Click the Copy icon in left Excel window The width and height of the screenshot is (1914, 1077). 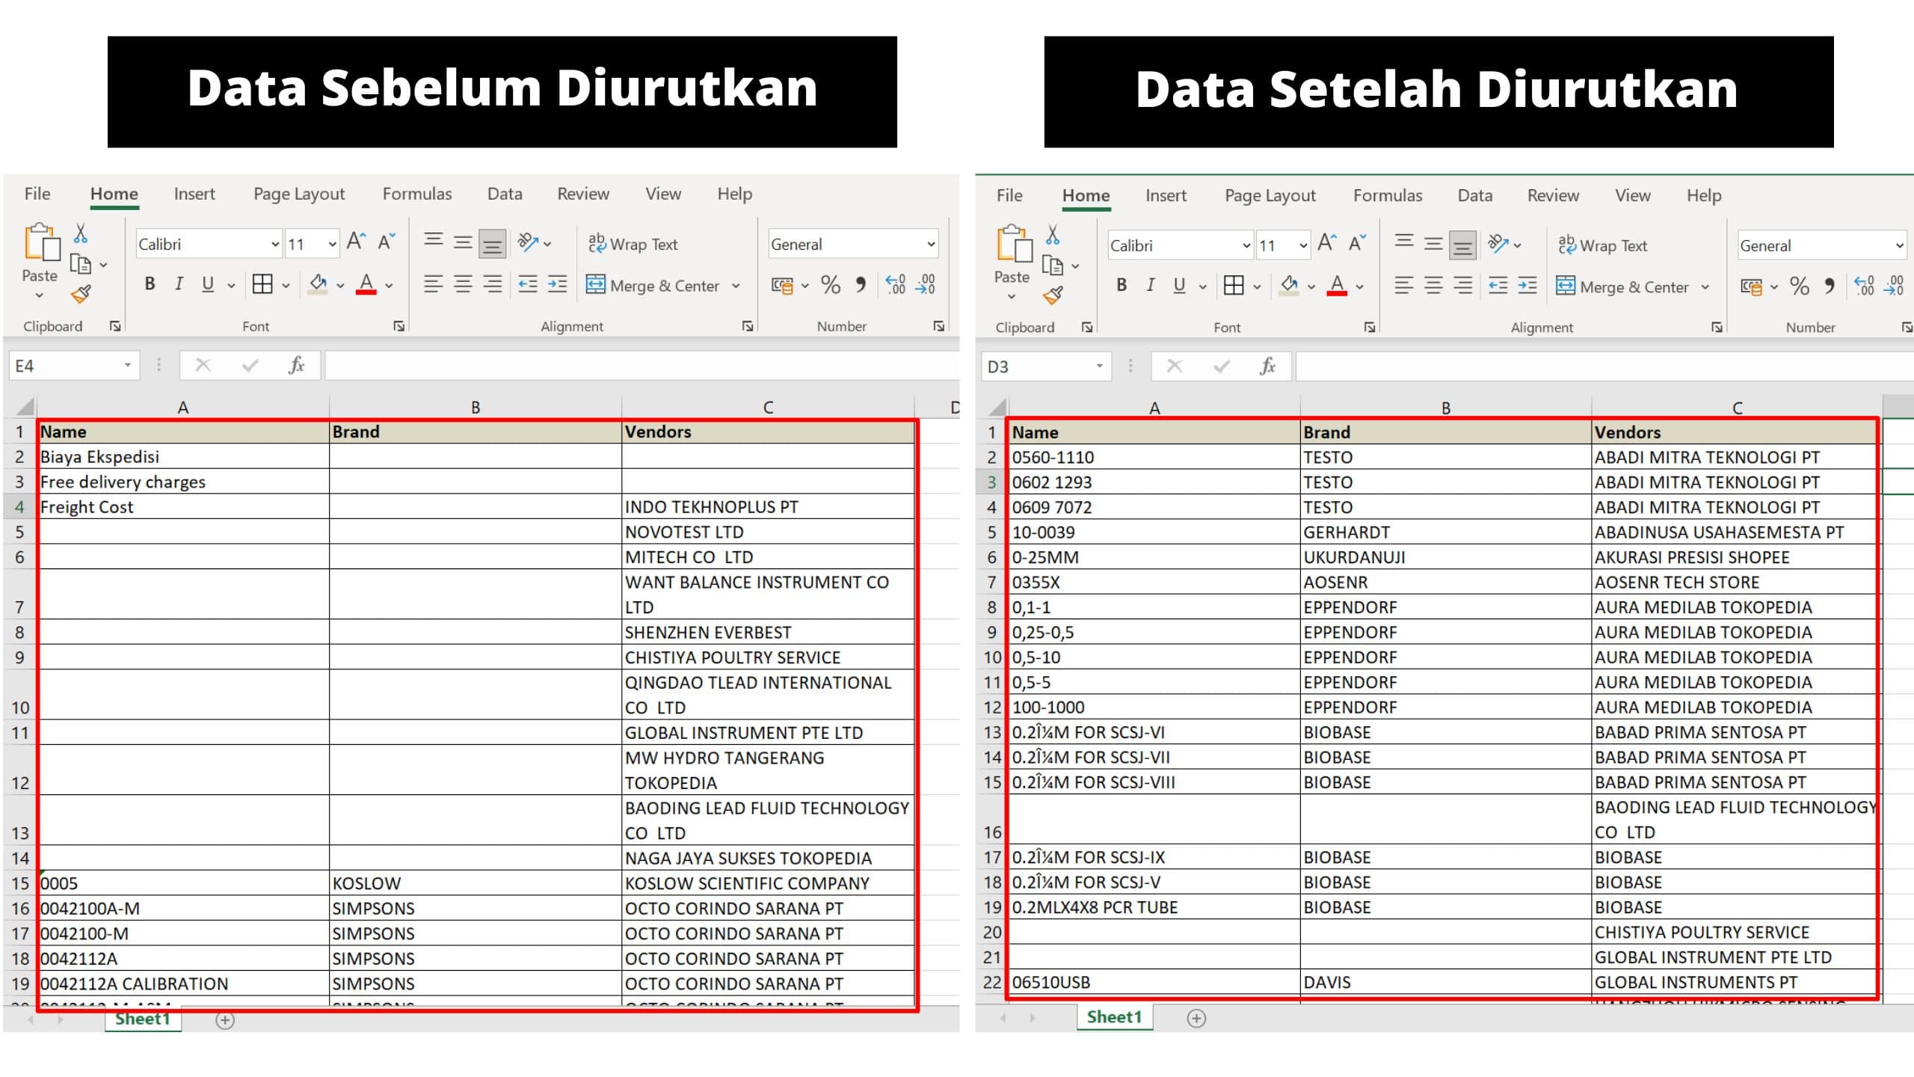click(x=80, y=264)
